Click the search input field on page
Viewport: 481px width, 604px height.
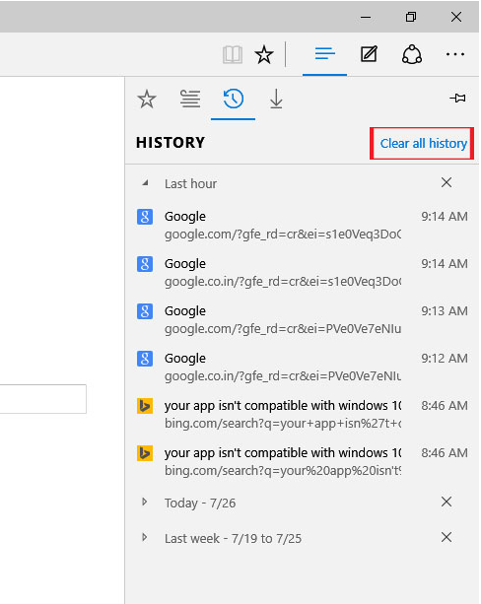click(x=42, y=399)
